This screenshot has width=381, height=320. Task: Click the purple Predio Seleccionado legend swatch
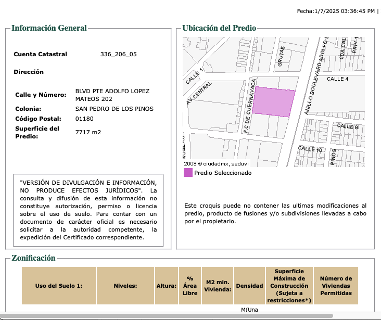point(188,173)
